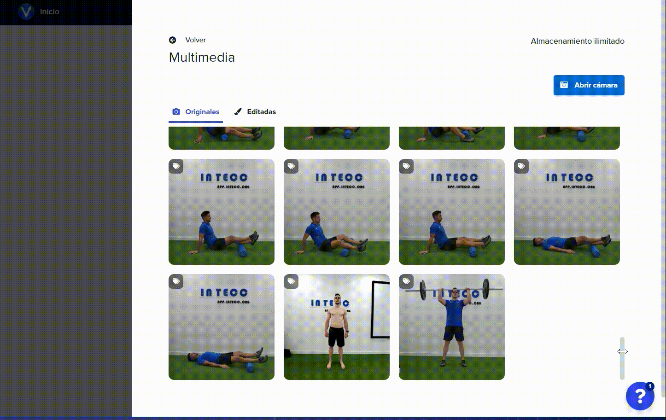
Task: Click tag icon on third seated foam roller photo
Action: (406, 166)
